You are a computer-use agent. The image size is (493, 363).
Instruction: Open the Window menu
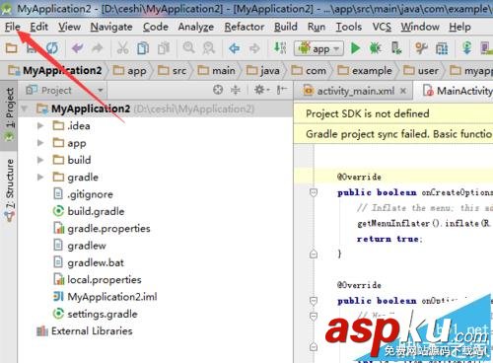click(420, 27)
